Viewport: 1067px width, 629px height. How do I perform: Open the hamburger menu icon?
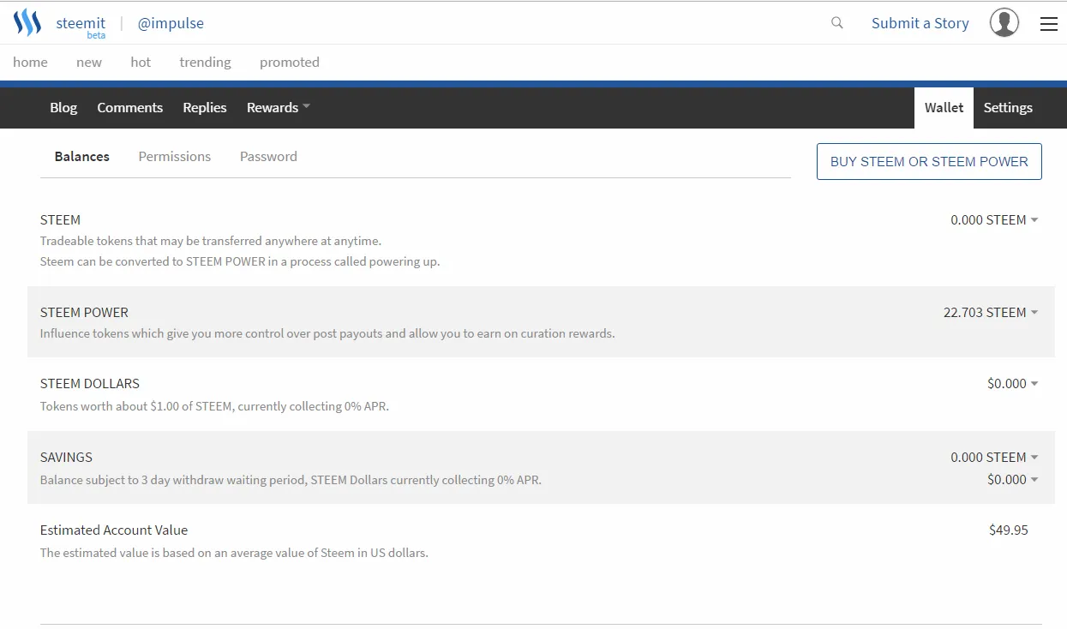click(1049, 24)
